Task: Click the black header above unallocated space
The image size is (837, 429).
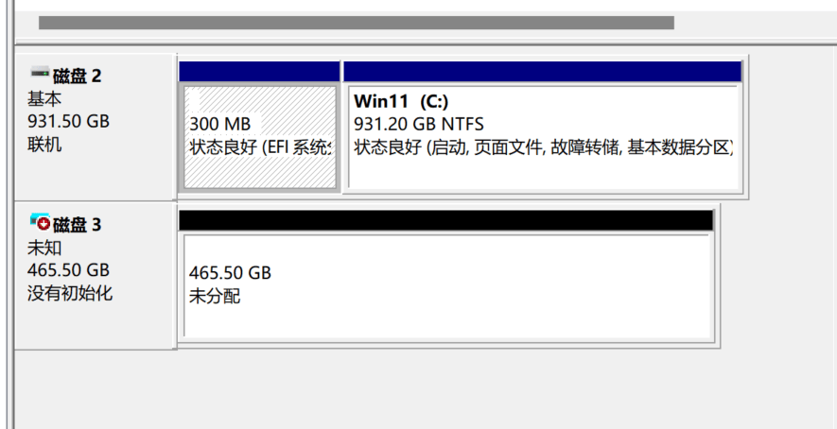Action: click(x=445, y=219)
